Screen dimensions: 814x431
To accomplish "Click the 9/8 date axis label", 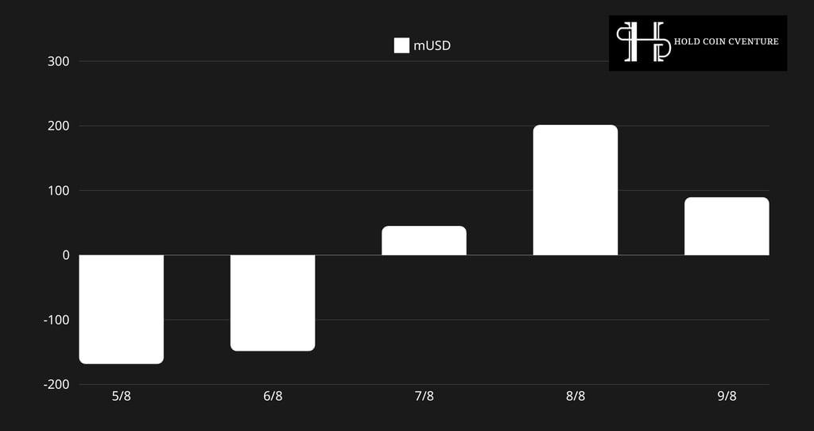I will 727,396.
